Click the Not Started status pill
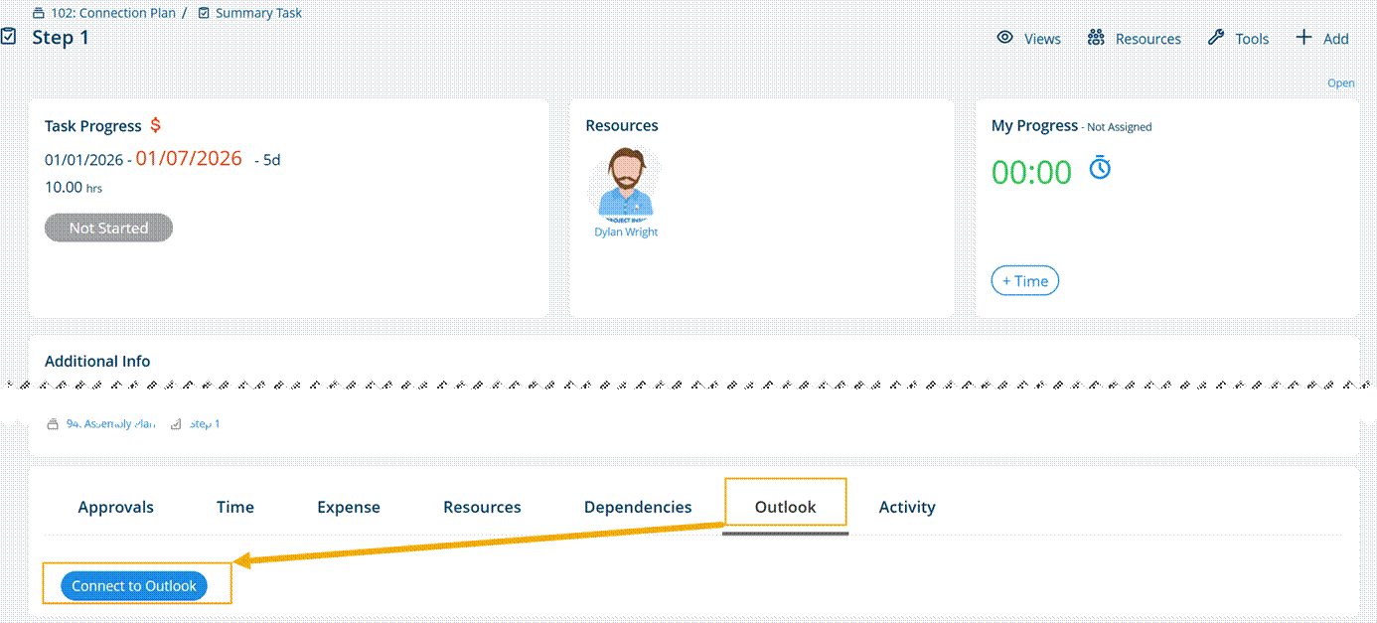Image resolution: width=1377 pixels, height=623 pixels. pyautogui.click(x=109, y=228)
